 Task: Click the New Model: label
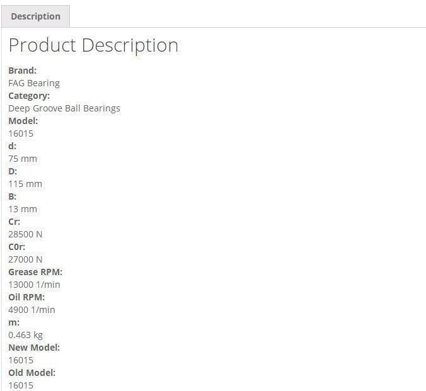pyautogui.click(x=34, y=348)
